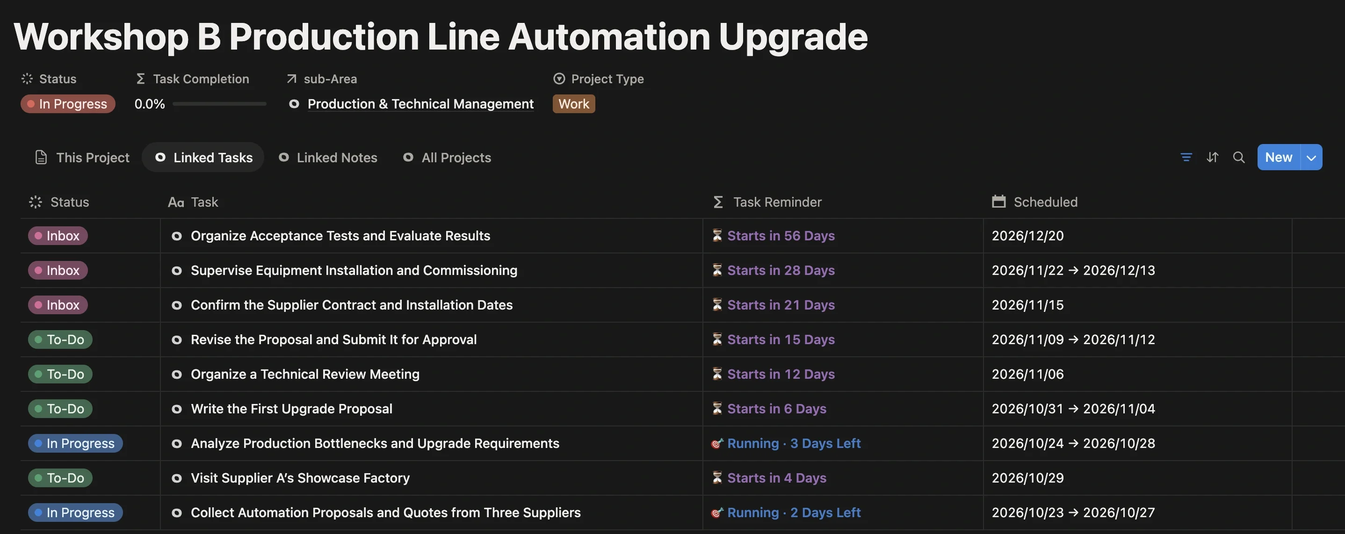
Task: Open In Progress status of Analyze Production Bottlenecks
Action: 75,443
